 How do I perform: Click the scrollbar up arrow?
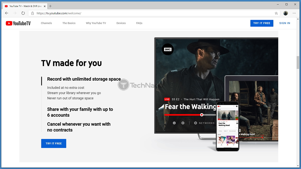pos(298,19)
